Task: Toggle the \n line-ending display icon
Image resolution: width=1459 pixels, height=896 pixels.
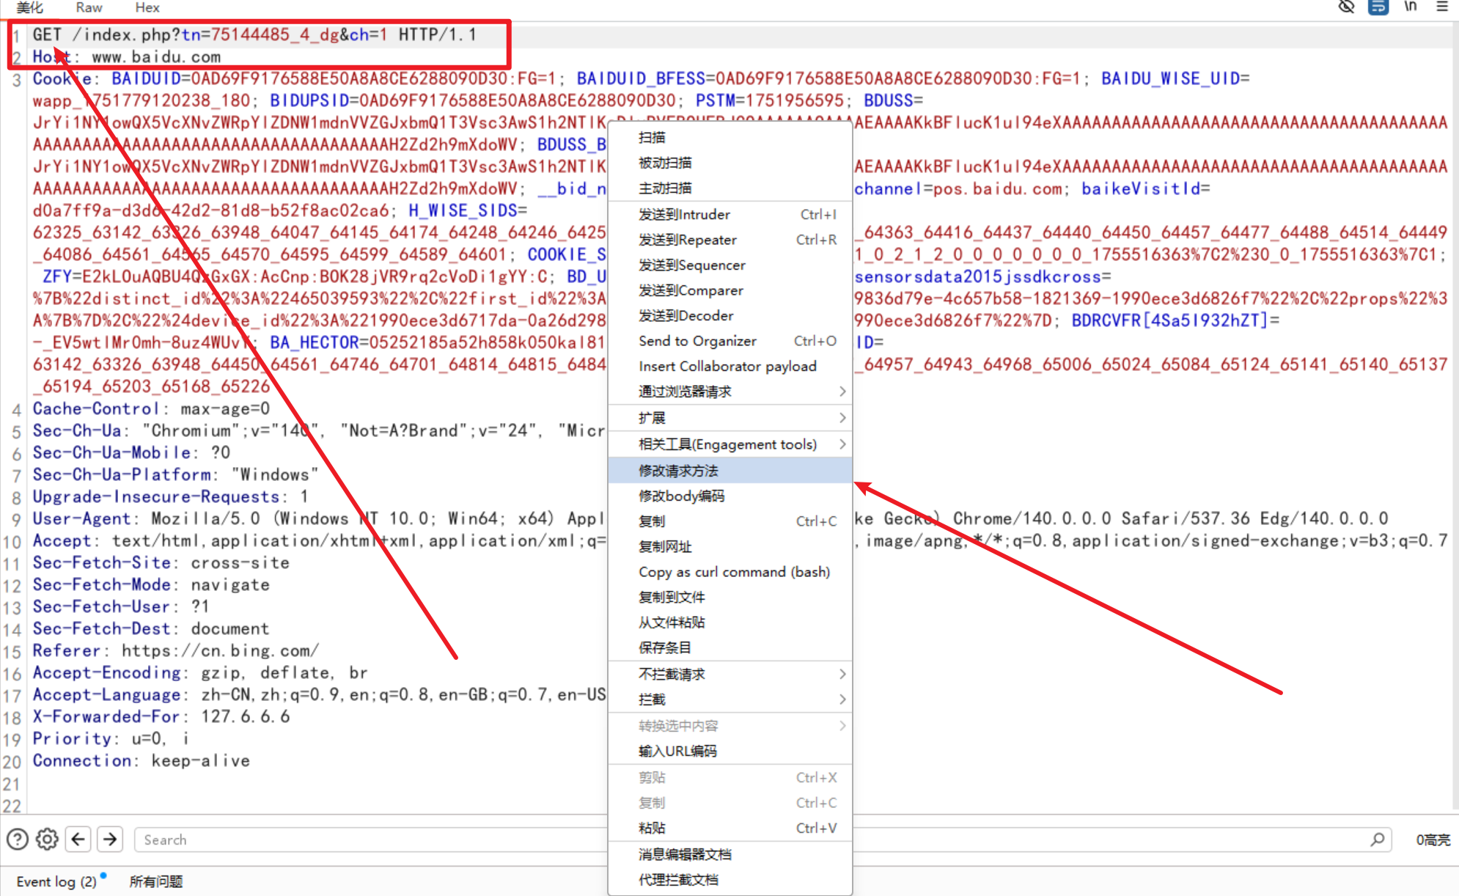Action: click(1410, 7)
